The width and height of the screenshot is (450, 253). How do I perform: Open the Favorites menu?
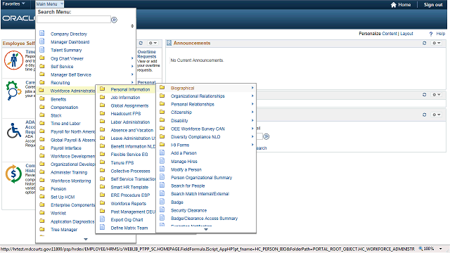click(13, 4)
